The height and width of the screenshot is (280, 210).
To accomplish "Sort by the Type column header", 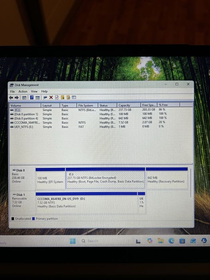I will tap(68, 105).
